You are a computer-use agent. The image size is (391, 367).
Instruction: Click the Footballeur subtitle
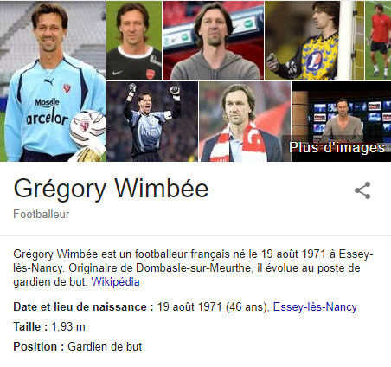click(42, 214)
